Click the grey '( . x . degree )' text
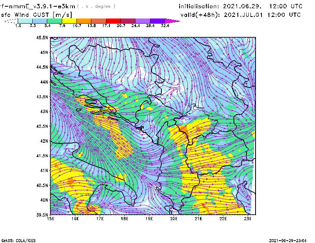This screenshot has height=243, width=315. coord(96,6)
